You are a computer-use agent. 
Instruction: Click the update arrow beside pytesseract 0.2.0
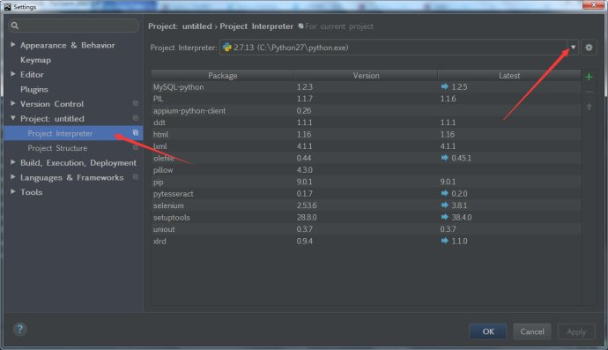pyautogui.click(x=444, y=193)
